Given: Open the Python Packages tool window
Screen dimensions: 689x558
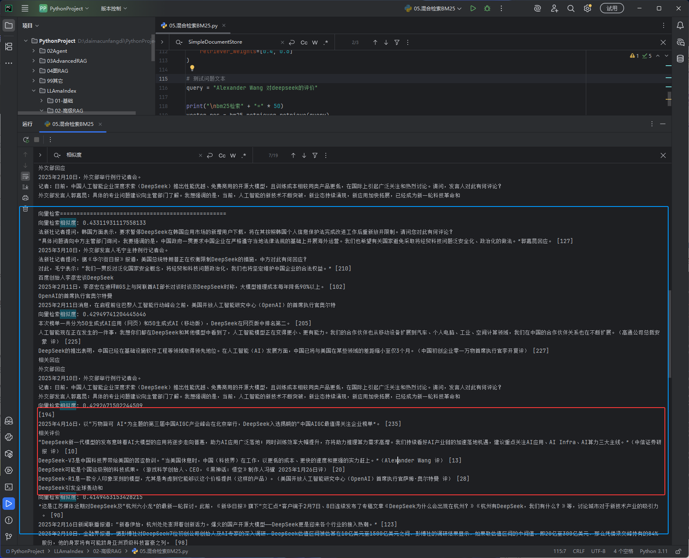Looking at the screenshot, I should pos(9,454).
